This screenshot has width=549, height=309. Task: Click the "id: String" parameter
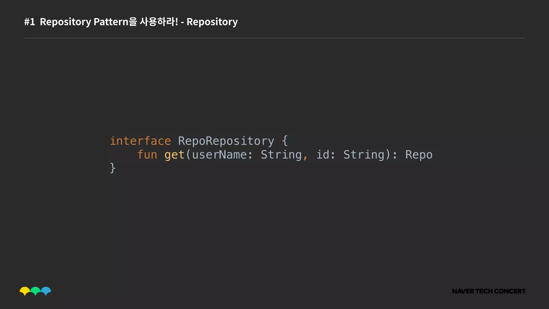tap(351, 155)
